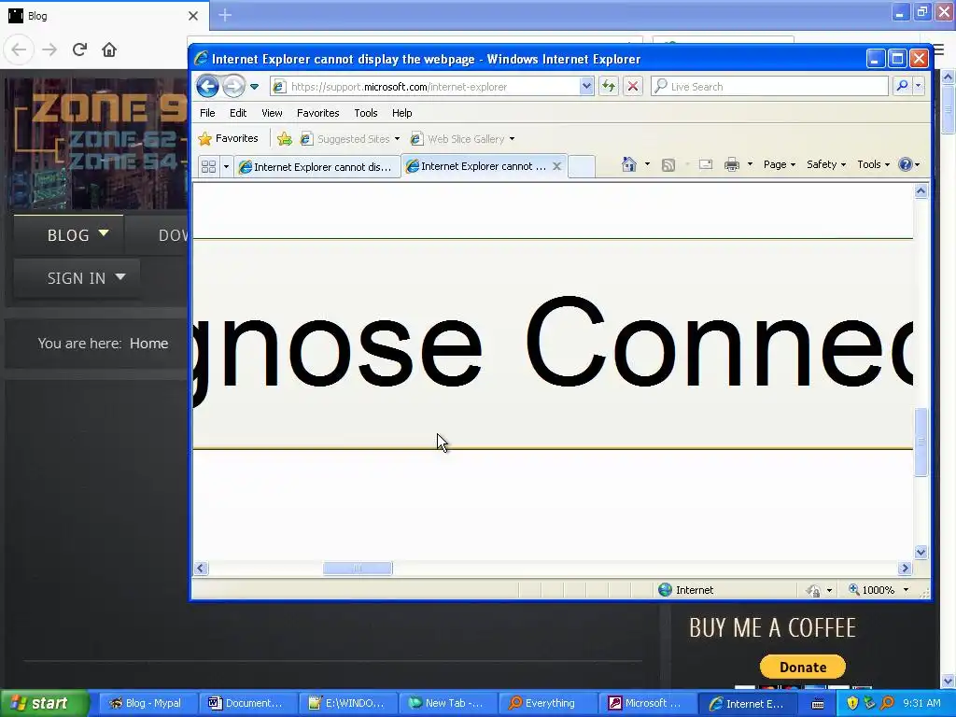Go to IE Home page icon
This screenshot has width=956, height=717.
[629, 164]
